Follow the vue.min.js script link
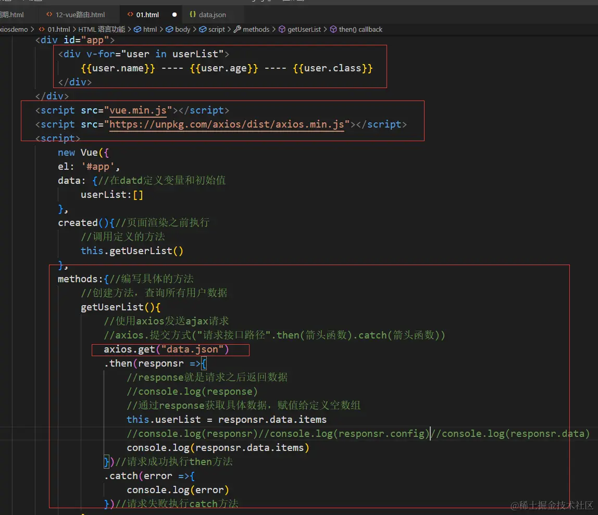This screenshot has height=515, width=598. tap(138, 110)
